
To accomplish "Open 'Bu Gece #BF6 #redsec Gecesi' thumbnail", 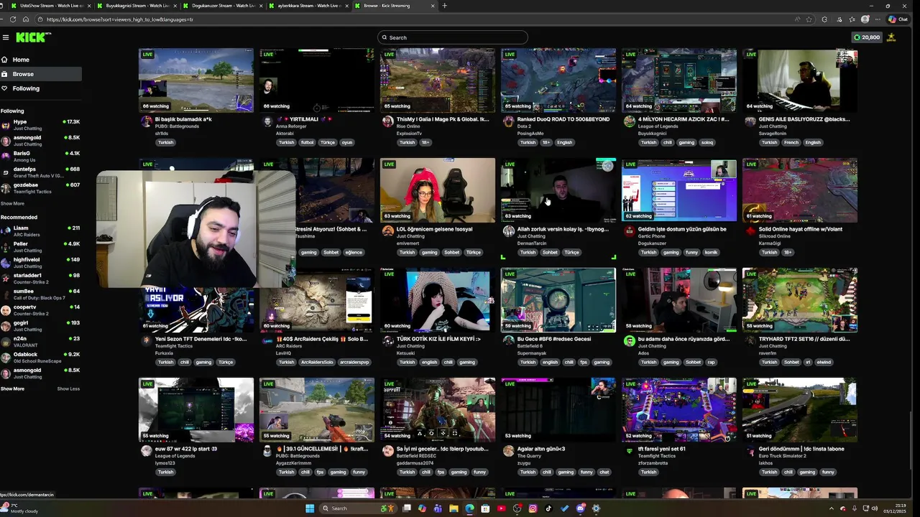I will click(x=558, y=299).
